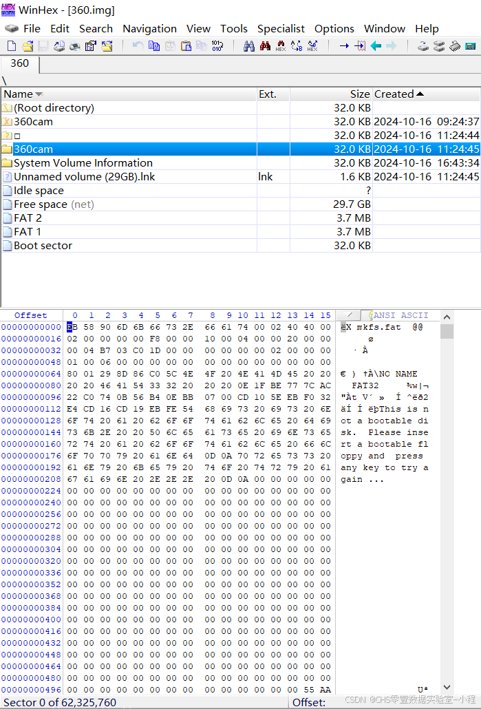The width and height of the screenshot is (481, 709).
Task: Open the View menu
Action: click(198, 28)
